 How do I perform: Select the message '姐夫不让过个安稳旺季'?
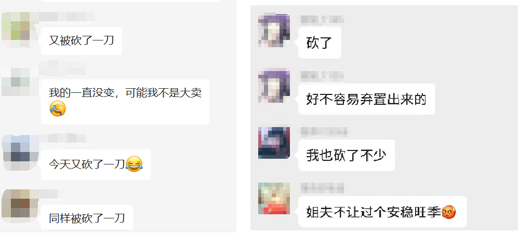(382, 212)
